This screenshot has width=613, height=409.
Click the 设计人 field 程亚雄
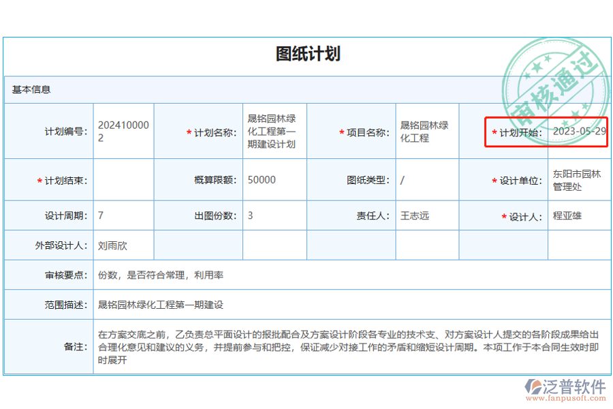tap(578, 215)
